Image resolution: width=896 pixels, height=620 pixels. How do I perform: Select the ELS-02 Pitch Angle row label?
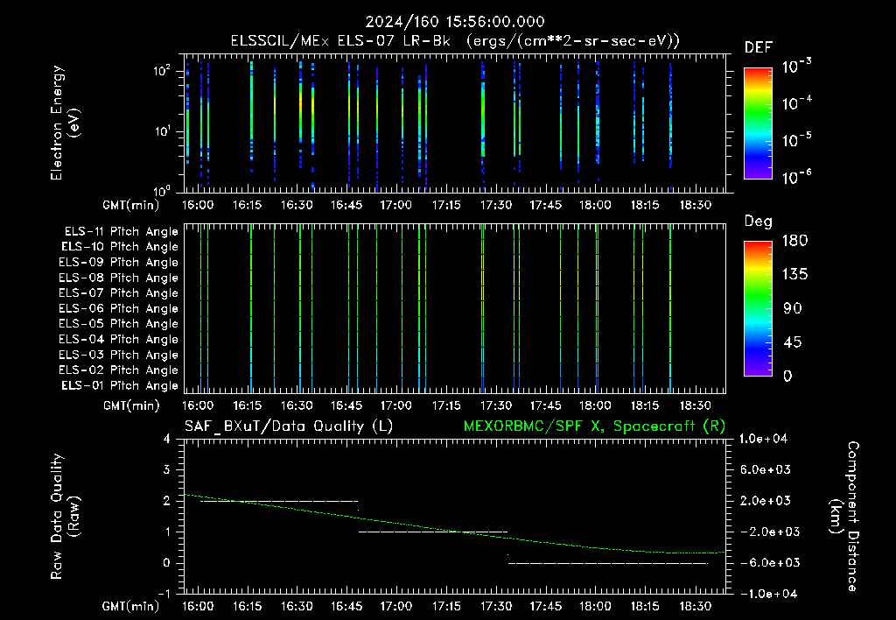tap(119, 370)
